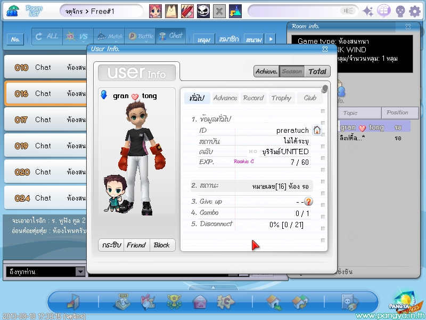This screenshot has width=426, height=320.
Task: Select the cream cat item slot
Action: [171, 11]
